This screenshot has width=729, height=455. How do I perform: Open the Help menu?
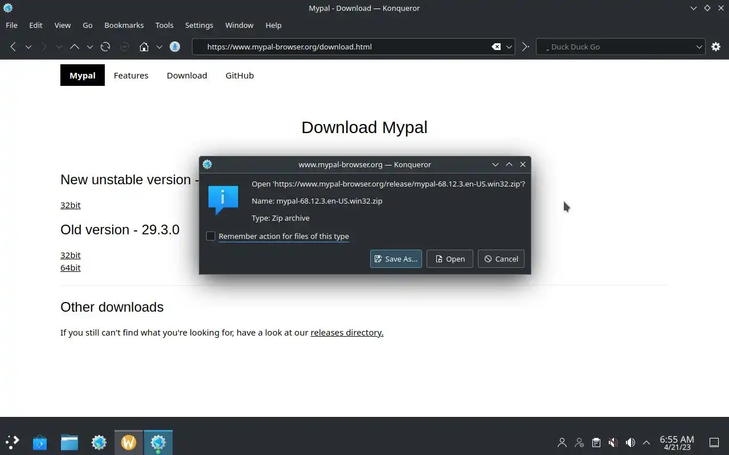[x=273, y=25]
